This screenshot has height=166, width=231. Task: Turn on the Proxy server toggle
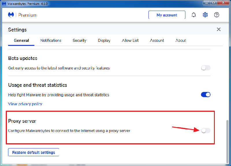tap(206, 131)
